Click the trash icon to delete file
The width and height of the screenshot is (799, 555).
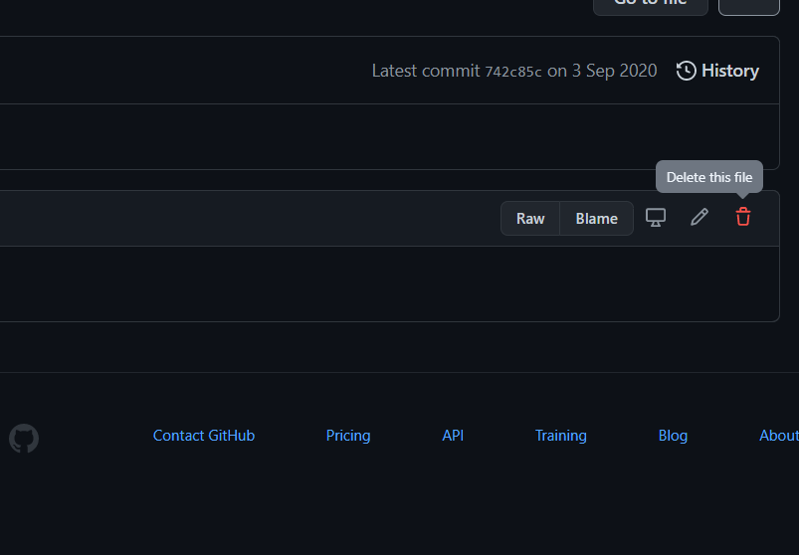point(743,217)
